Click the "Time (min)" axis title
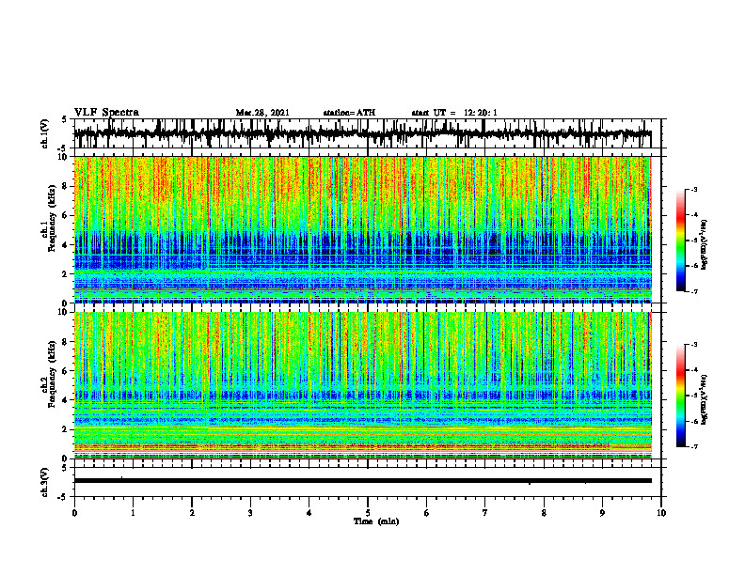745x575 pixels. pyautogui.click(x=376, y=521)
